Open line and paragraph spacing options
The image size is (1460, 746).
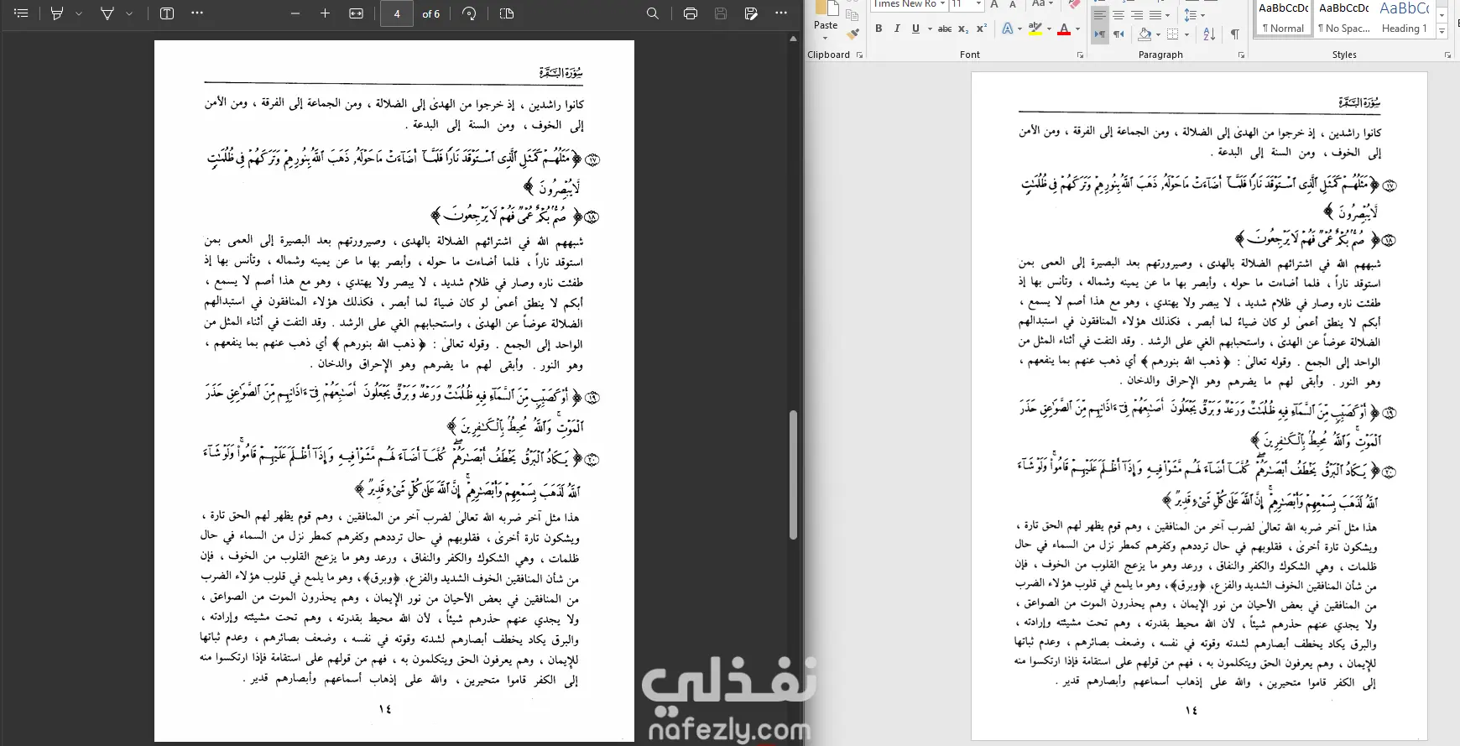1193,15
